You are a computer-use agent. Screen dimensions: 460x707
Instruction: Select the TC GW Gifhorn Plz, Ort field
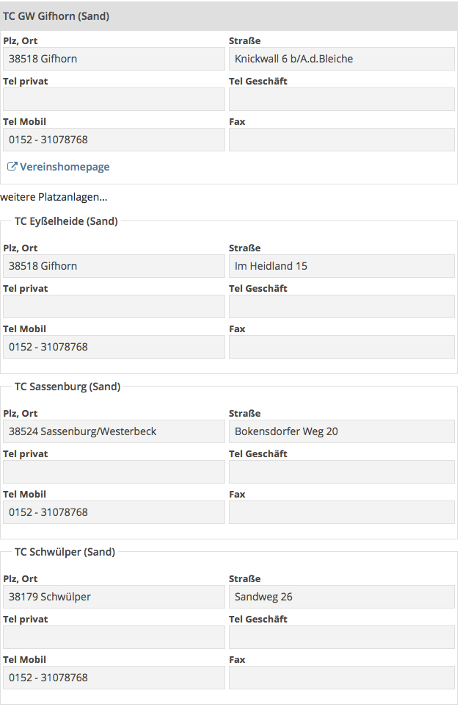tap(114, 59)
